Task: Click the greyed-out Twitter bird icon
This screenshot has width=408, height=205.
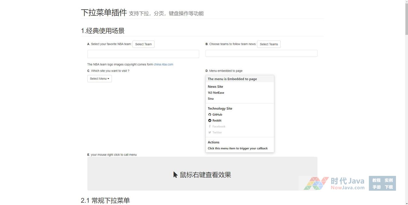Action: (x=210, y=132)
